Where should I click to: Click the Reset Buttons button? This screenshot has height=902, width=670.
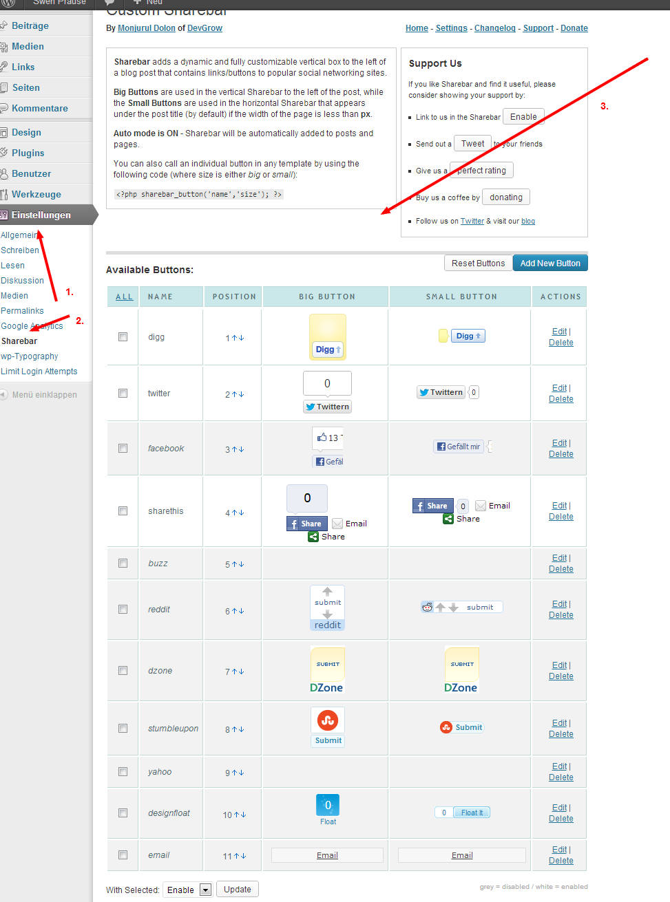[x=479, y=264]
